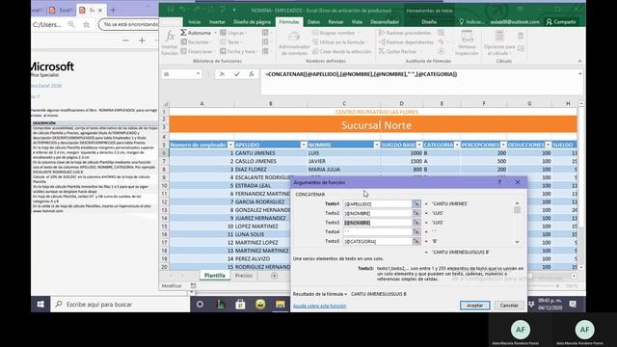617x347 pixels.
Task: Click the fx icon beside formula bar
Action: (252, 74)
